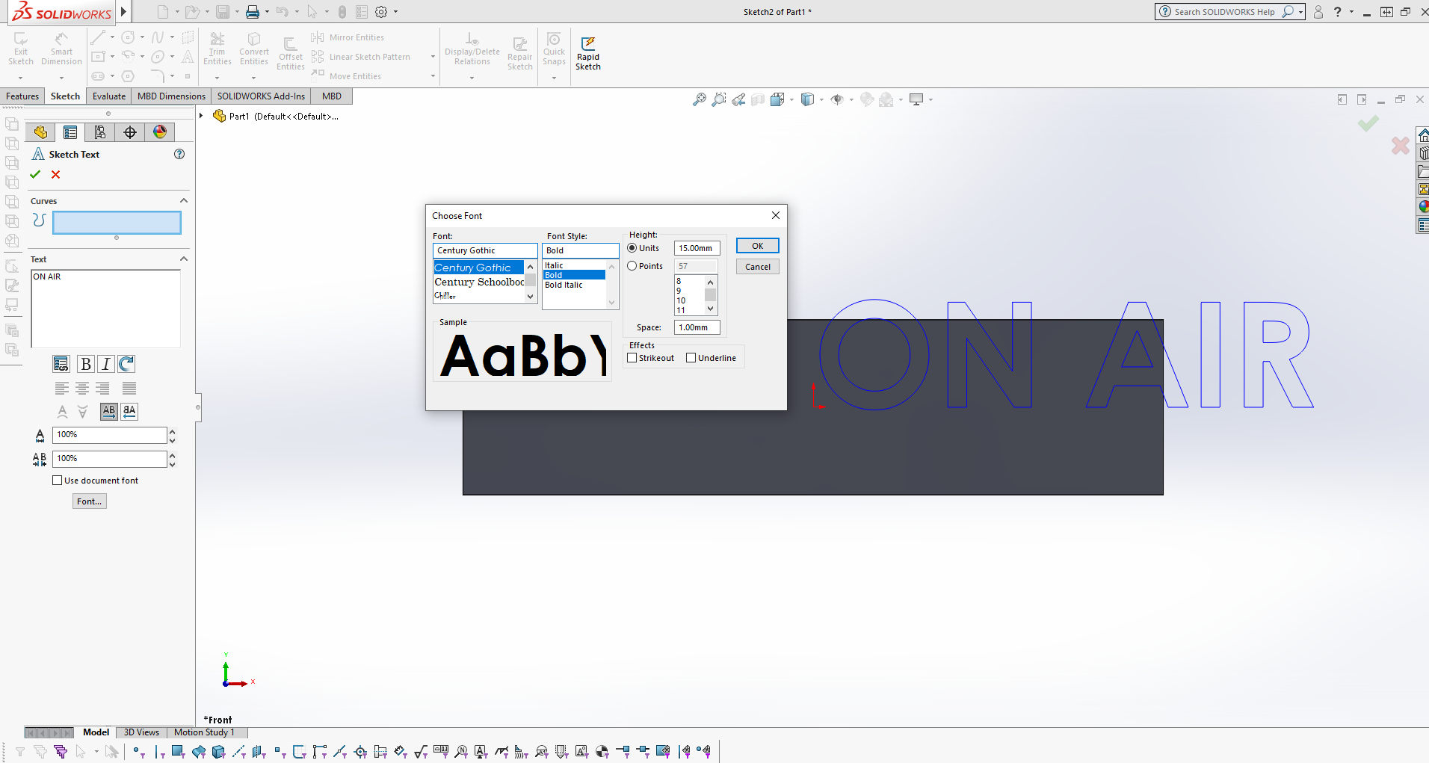Switch to the Evaluate ribbon tab
This screenshot has width=1429, height=763.
tap(108, 96)
